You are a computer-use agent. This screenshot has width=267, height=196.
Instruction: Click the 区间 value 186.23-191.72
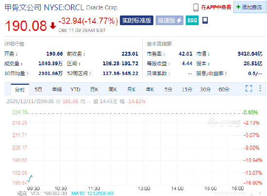pos(120,63)
